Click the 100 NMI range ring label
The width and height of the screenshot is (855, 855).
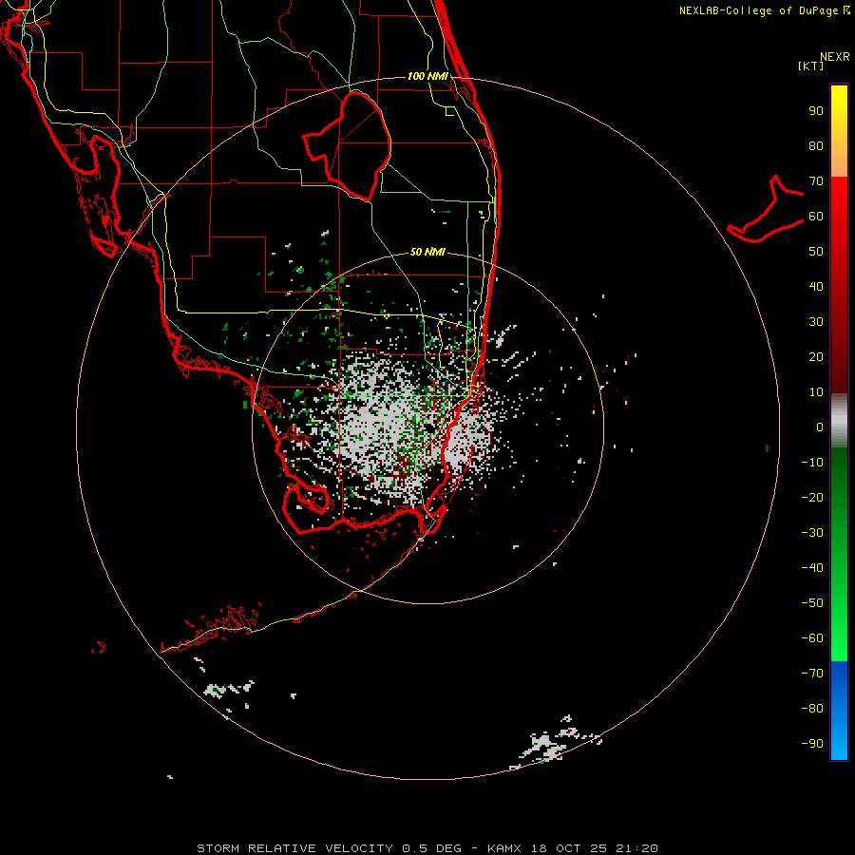tap(427, 76)
